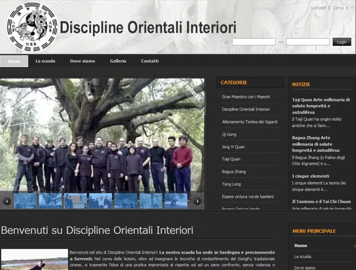Click the main group photo under the tree
This screenshot has height=270, width=356.
coord(102,135)
